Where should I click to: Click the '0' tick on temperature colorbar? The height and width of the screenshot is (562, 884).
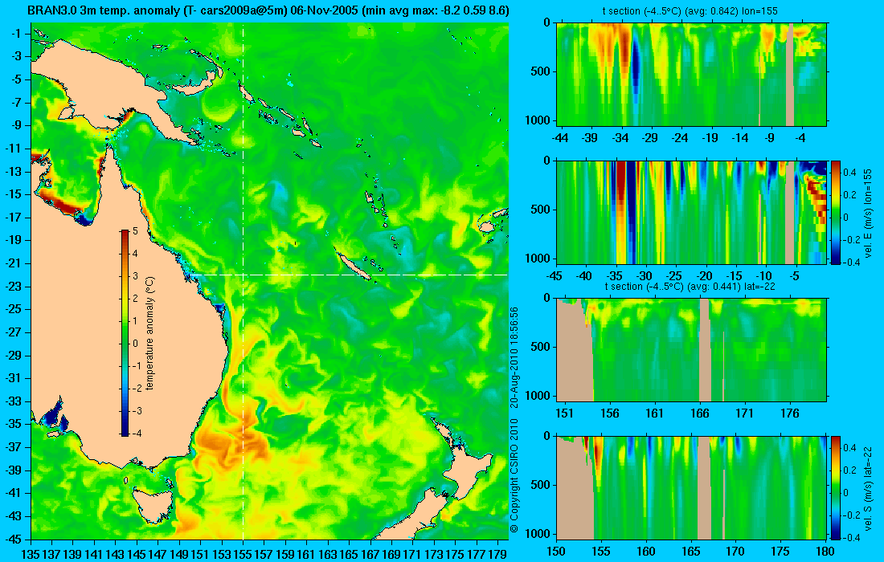(135, 344)
